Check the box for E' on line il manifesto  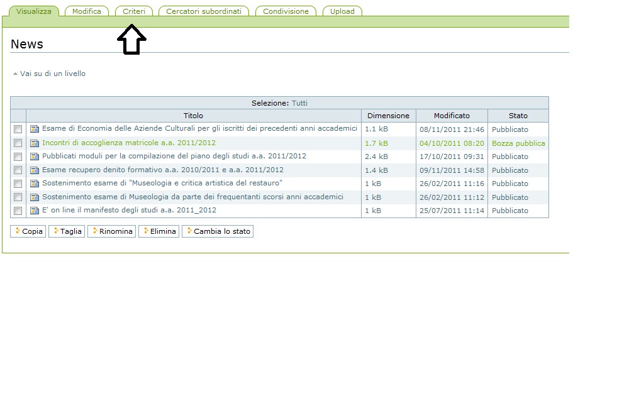(18, 211)
